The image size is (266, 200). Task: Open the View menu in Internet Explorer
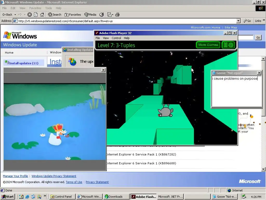coord(22,8)
